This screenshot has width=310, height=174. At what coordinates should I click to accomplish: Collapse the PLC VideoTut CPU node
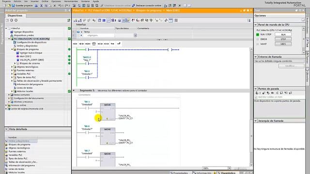9,39
